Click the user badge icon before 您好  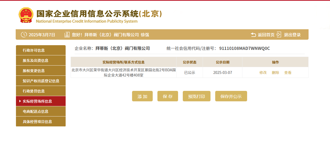67,34
